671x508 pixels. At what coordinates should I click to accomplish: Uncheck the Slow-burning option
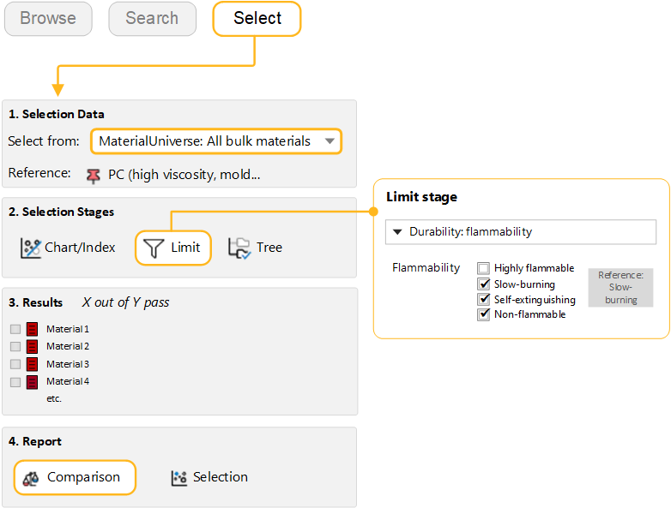coord(484,284)
